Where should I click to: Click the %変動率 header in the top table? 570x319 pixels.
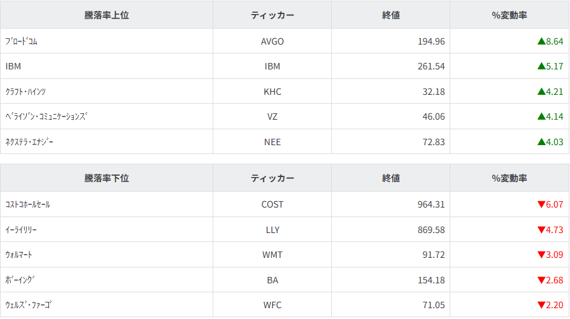[509, 15]
